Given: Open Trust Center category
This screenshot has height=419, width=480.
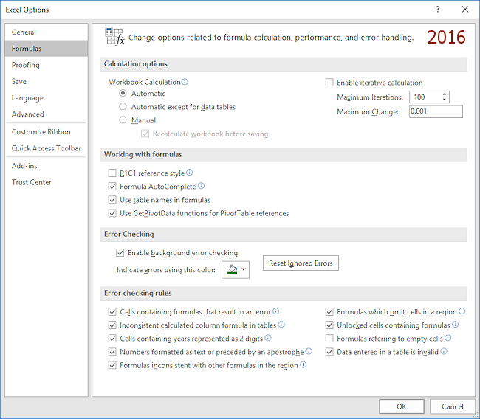Looking at the screenshot, I should tap(47, 182).
